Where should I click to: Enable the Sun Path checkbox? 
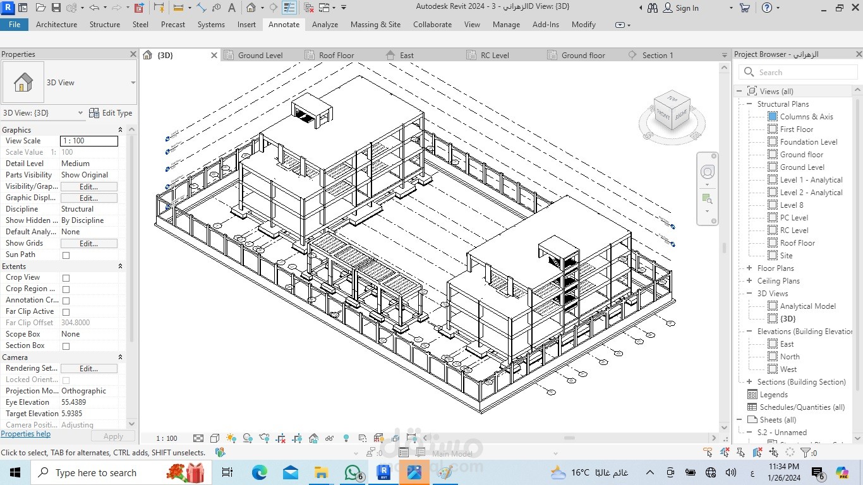[x=66, y=255]
